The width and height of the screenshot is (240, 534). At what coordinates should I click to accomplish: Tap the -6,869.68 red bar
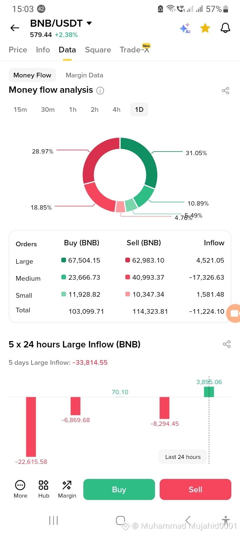tap(76, 406)
